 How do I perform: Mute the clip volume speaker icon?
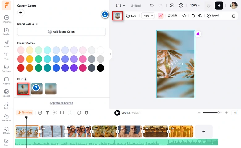click(184, 15)
